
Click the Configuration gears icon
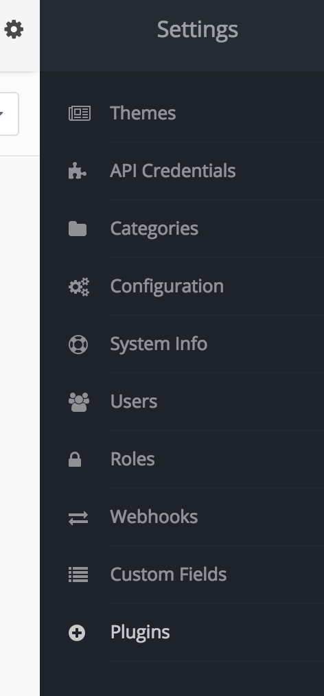[x=79, y=287]
